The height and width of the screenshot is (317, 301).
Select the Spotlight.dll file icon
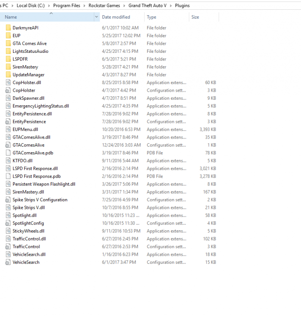point(8,215)
